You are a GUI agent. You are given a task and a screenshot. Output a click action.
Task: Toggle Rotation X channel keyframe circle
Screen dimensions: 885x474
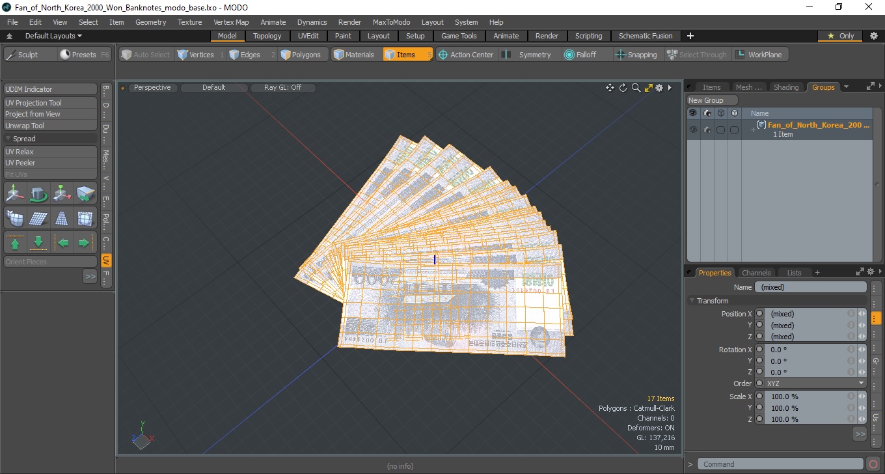coord(759,350)
